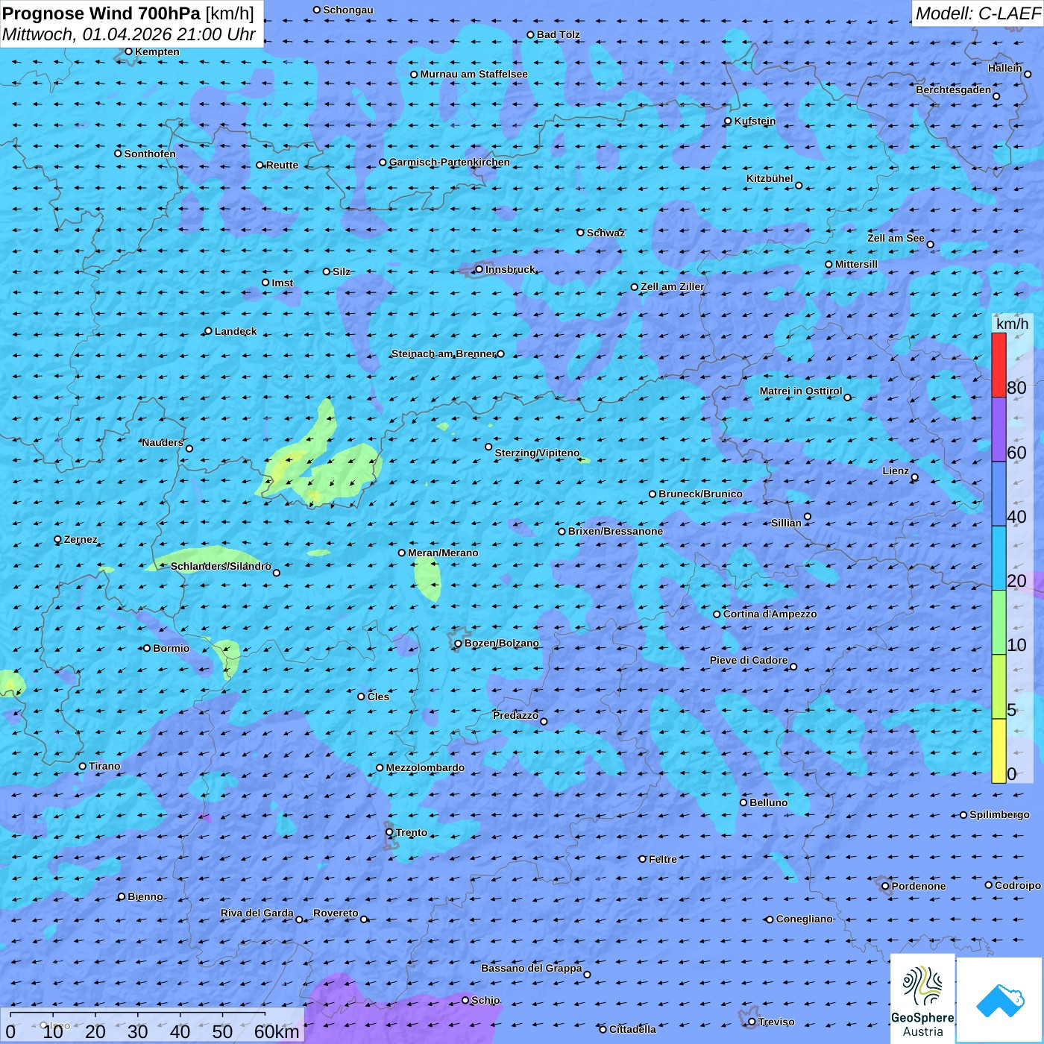Click the Bozen/Bolzano city marker
Viewport: 1044px width, 1044px height.
[x=459, y=644]
